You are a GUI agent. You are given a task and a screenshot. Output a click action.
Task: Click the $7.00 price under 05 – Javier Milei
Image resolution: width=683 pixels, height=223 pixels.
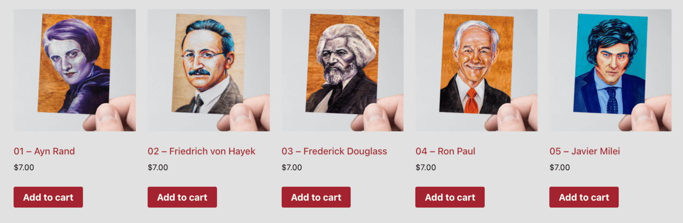coord(560,168)
